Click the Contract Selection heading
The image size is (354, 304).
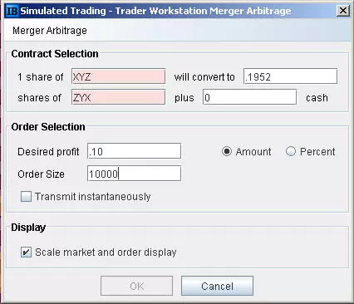click(x=55, y=54)
